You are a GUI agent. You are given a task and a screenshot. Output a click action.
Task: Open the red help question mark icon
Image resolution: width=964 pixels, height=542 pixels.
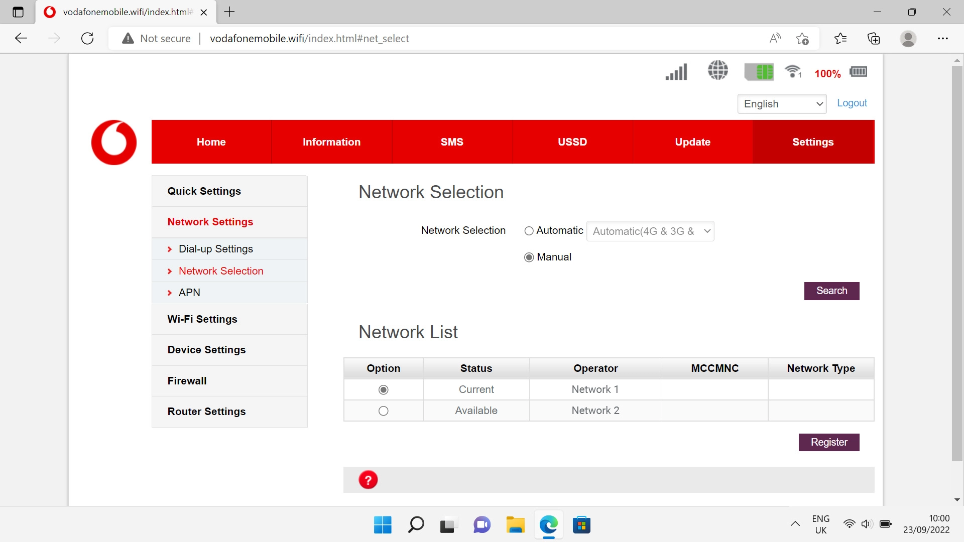[x=368, y=479]
